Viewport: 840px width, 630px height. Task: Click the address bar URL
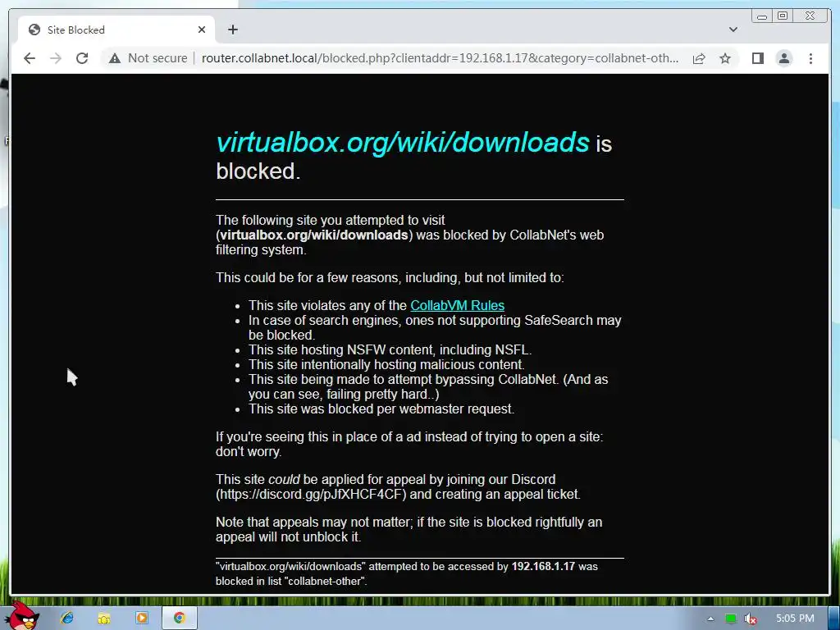click(441, 58)
